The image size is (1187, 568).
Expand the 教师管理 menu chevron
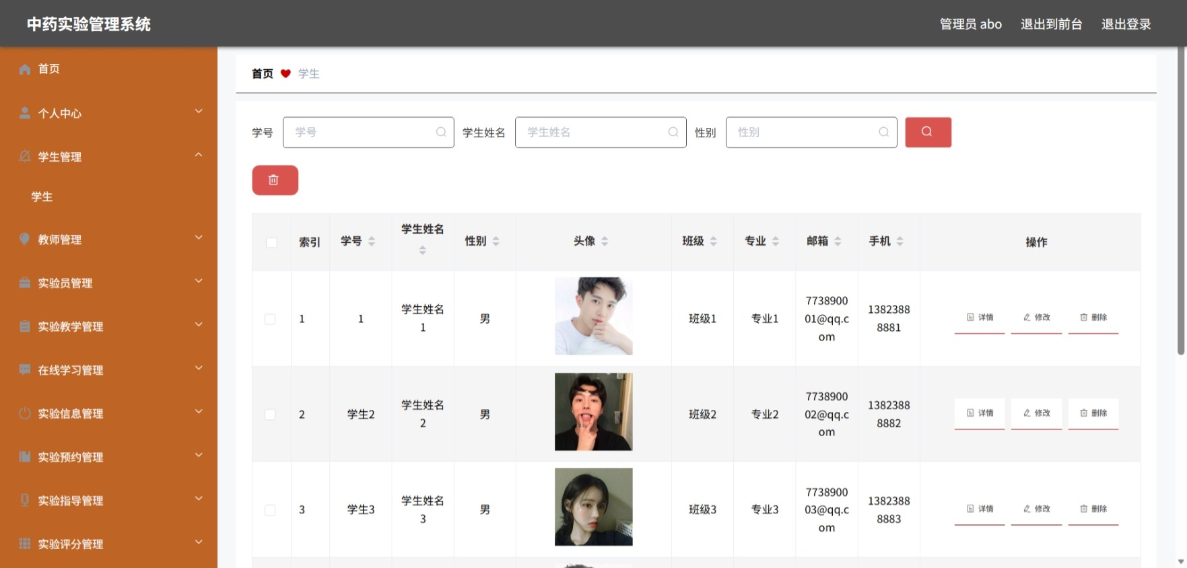(x=199, y=238)
